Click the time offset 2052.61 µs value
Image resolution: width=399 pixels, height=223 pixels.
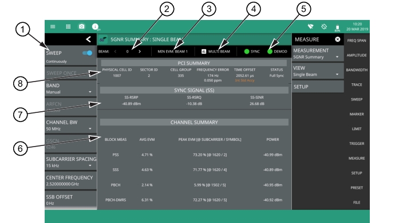point(244,75)
